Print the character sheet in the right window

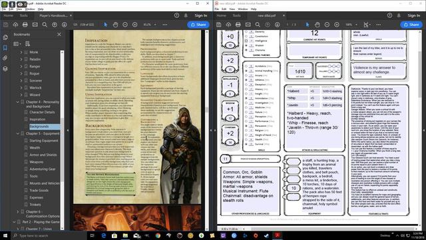238,25
